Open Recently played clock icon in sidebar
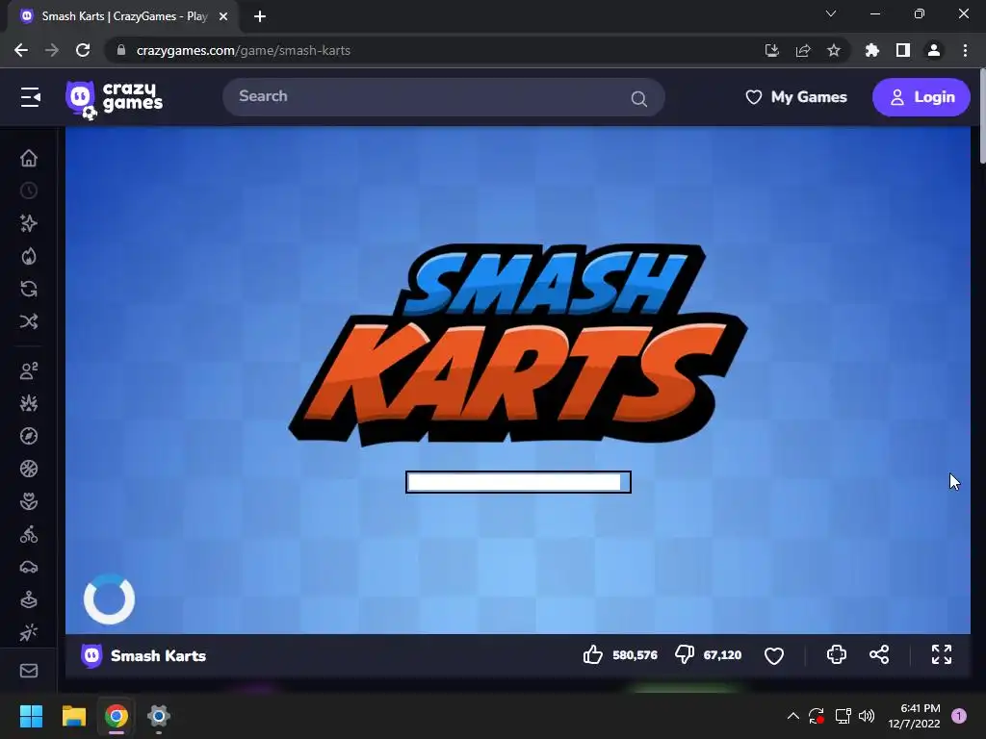 tap(29, 191)
